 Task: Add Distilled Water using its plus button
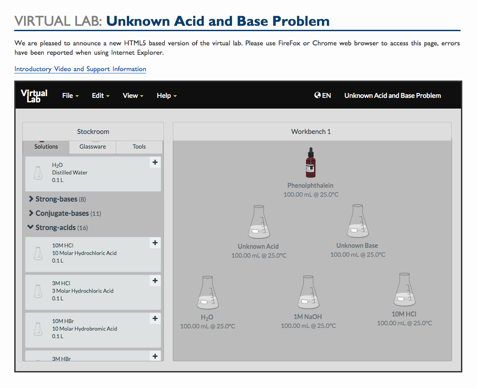coord(155,162)
